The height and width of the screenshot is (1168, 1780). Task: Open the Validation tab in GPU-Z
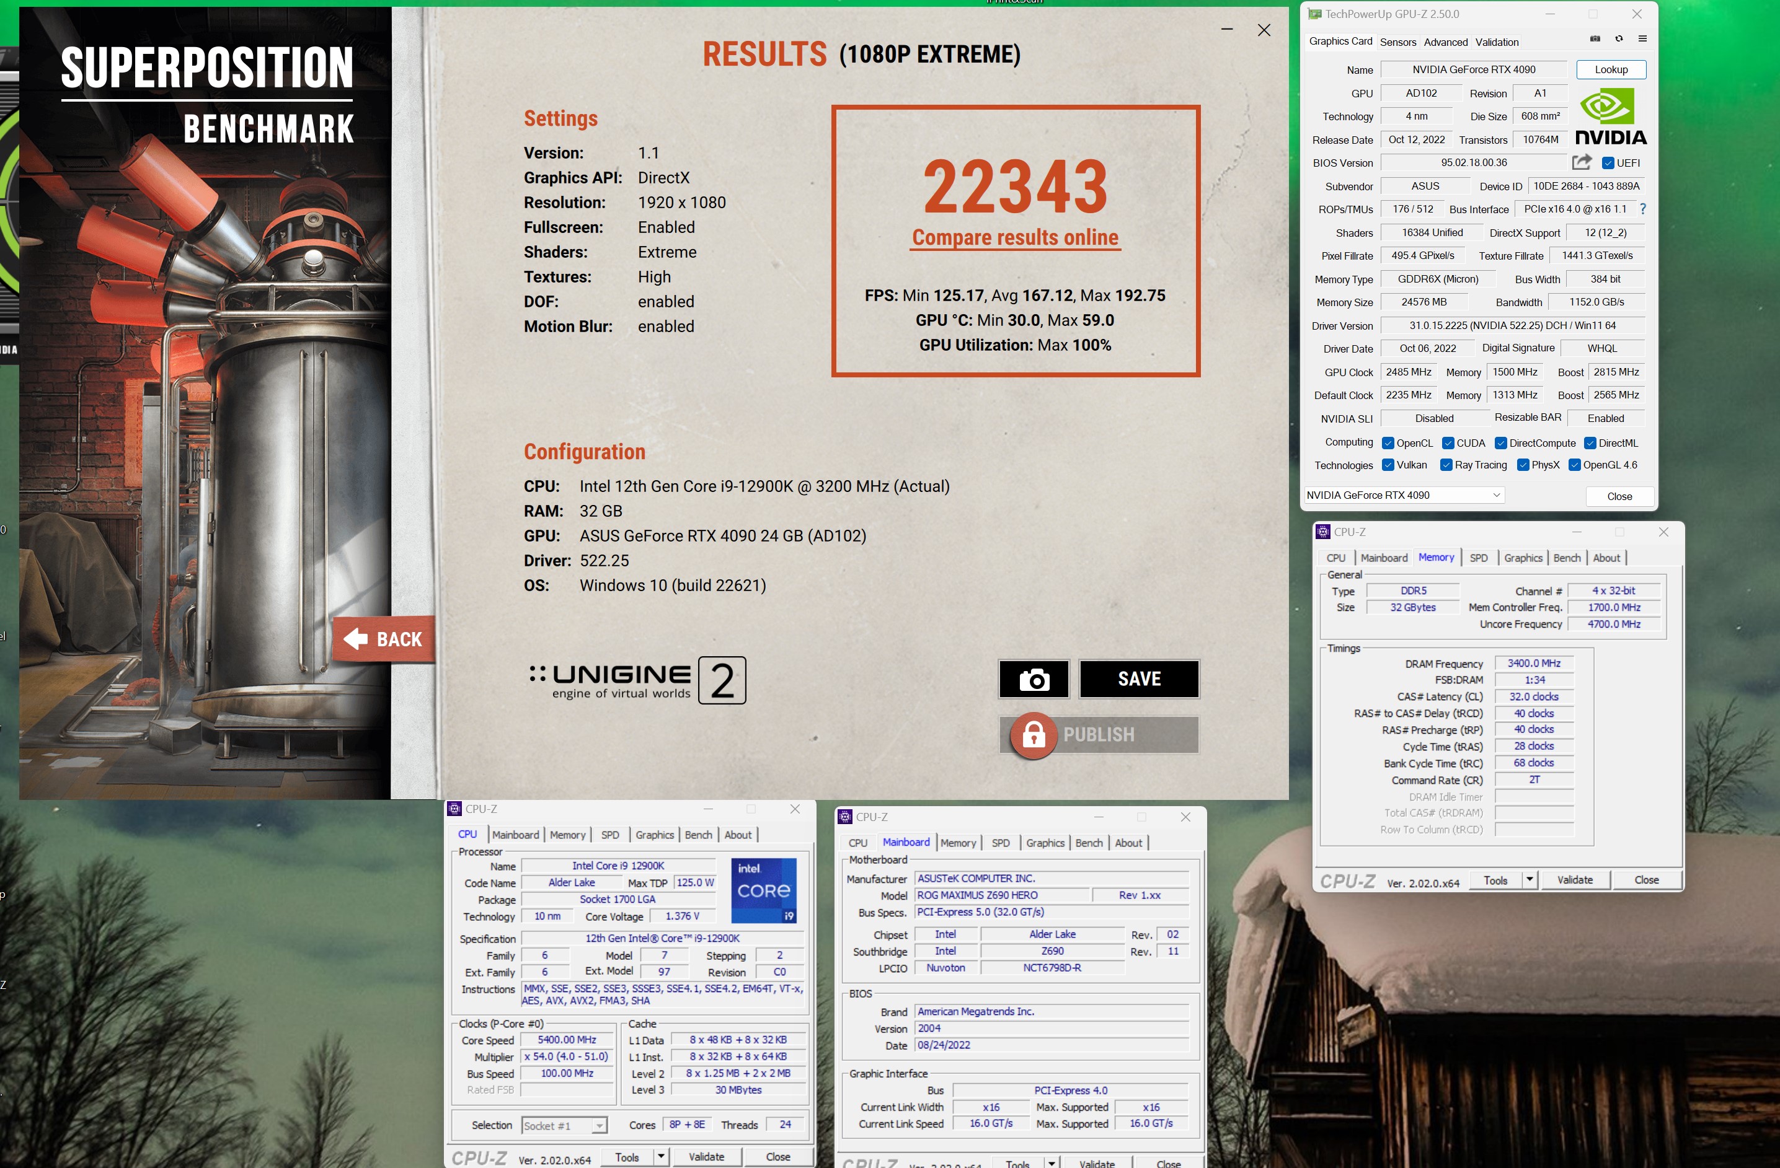click(1497, 42)
